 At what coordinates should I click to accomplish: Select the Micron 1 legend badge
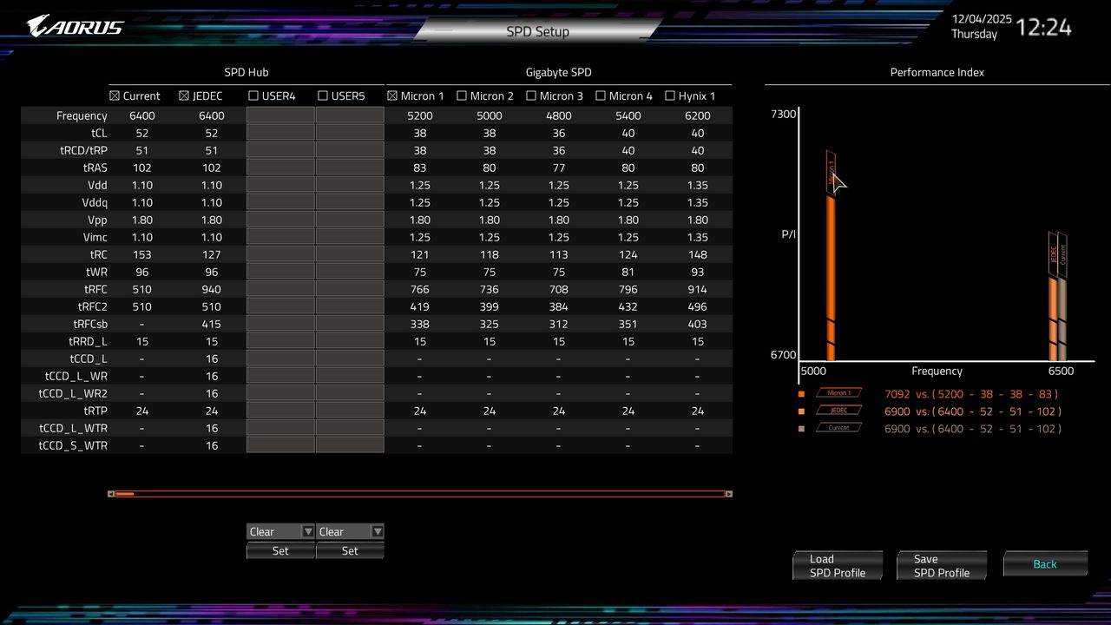tap(838, 393)
